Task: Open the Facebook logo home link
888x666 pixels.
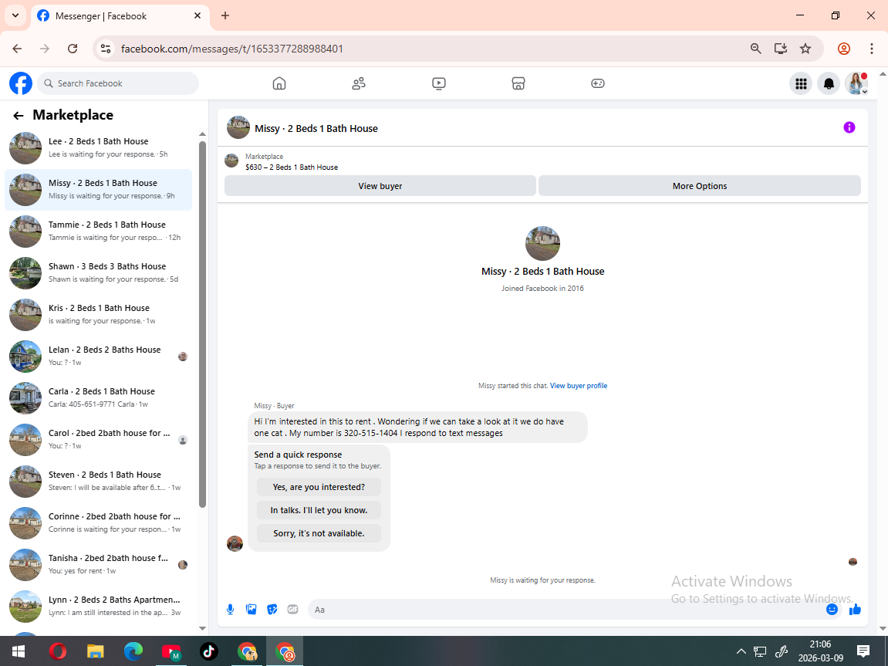Action: [21, 83]
